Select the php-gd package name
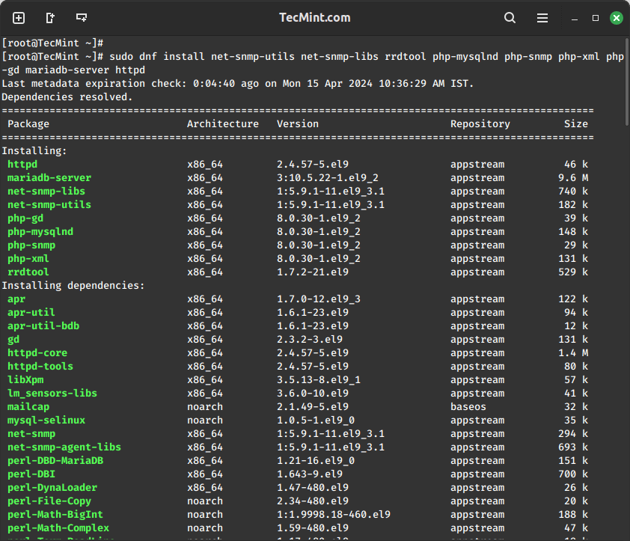This screenshot has height=541, width=630. (x=25, y=218)
